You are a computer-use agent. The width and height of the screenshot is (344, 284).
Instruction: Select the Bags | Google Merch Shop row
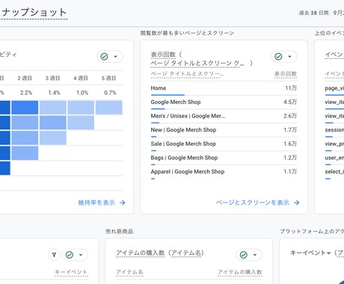click(224, 158)
